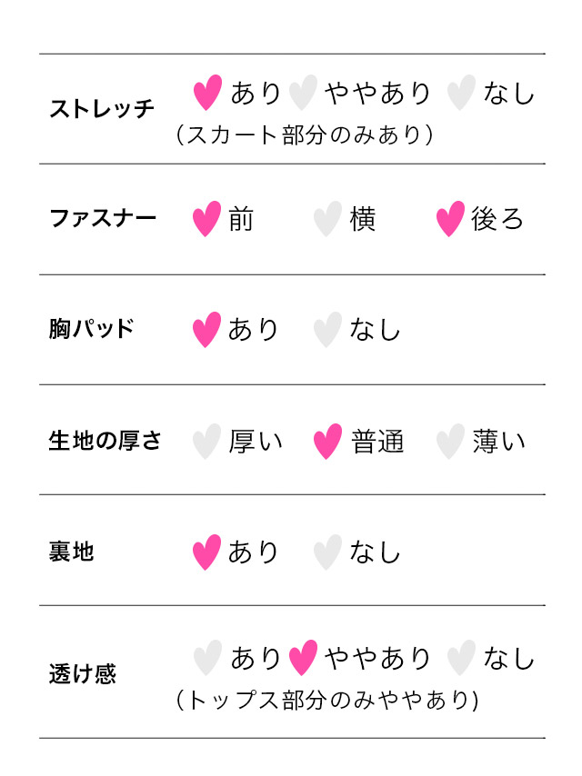Click the ストレッチ row label
582x776 pixels.
click(102, 108)
